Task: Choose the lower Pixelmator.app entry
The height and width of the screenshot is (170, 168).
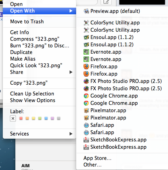Action: point(122,118)
